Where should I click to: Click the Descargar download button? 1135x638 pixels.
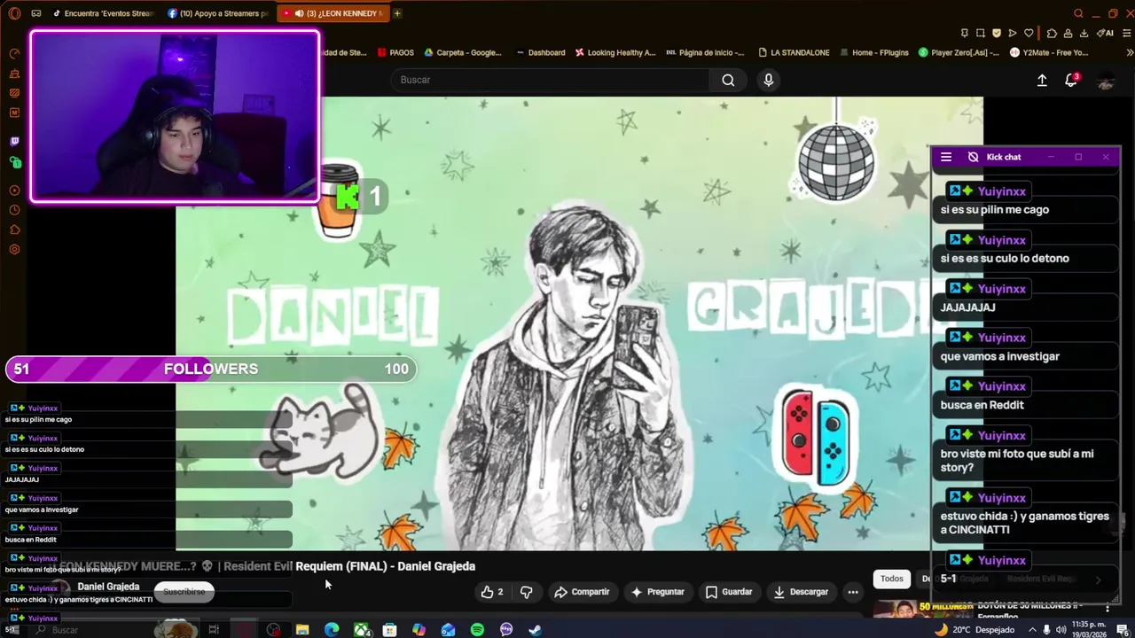[x=801, y=592]
